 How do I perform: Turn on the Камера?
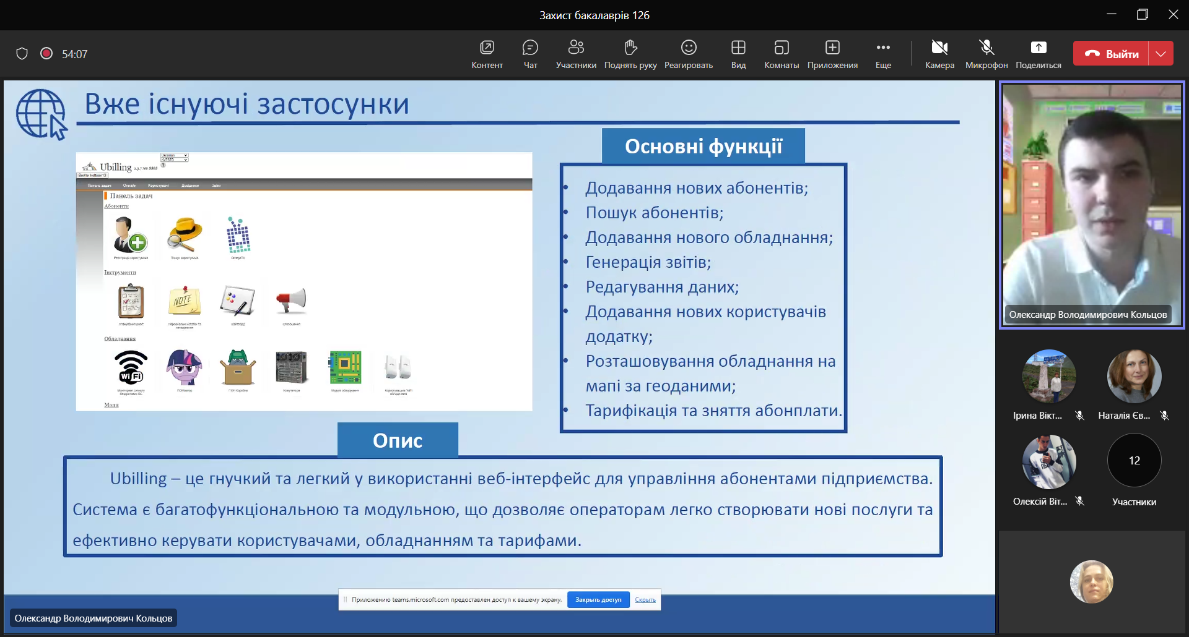tap(939, 54)
